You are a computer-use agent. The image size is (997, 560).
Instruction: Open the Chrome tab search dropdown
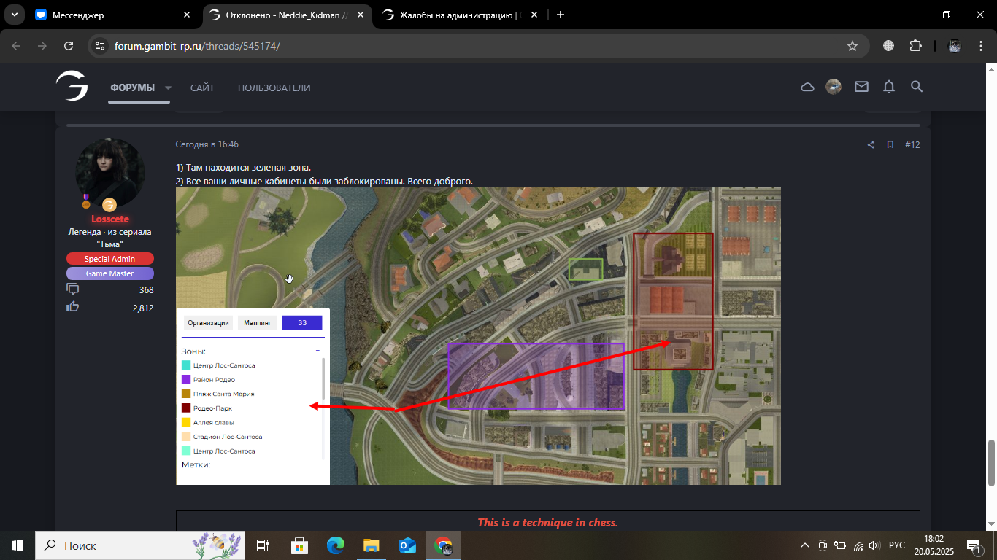[14, 15]
